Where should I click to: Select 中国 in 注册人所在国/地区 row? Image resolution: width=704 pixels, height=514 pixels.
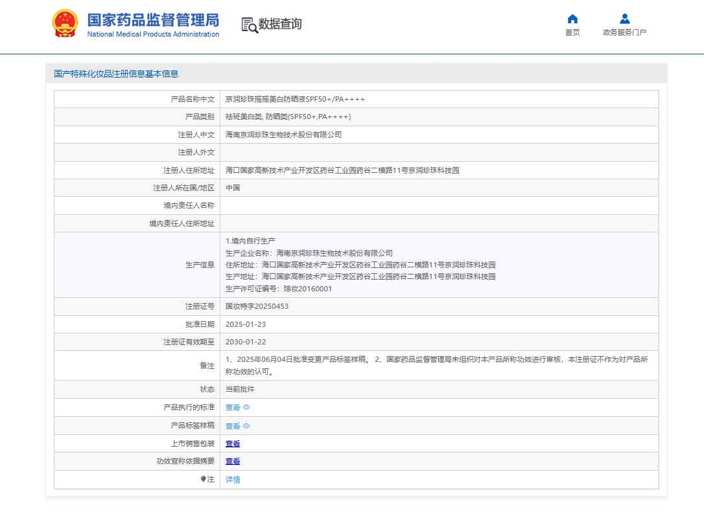[233, 188]
